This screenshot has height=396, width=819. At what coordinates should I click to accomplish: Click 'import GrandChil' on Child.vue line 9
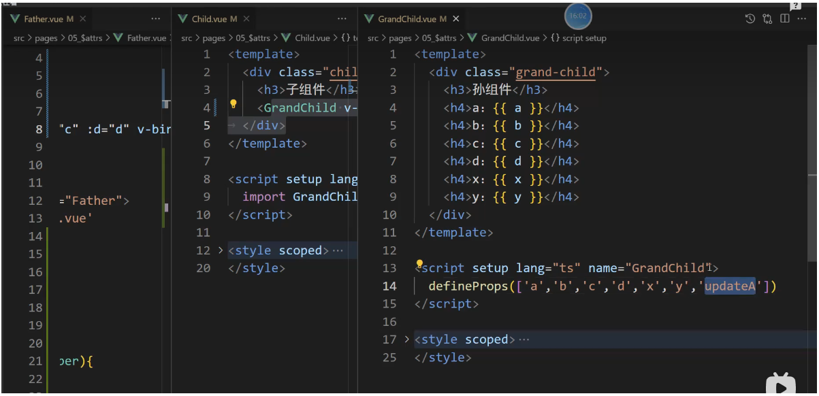point(300,197)
